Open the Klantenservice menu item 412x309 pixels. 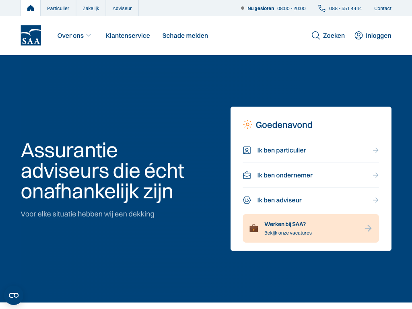coord(128,36)
